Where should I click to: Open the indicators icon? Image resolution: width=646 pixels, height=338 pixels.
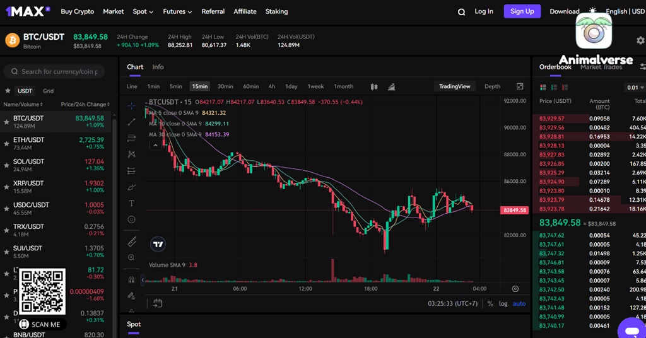(391, 86)
